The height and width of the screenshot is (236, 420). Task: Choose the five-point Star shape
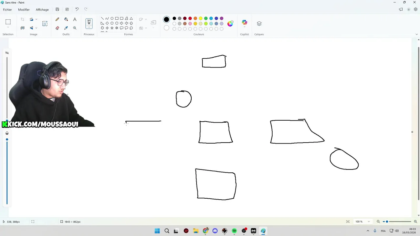[112, 28]
